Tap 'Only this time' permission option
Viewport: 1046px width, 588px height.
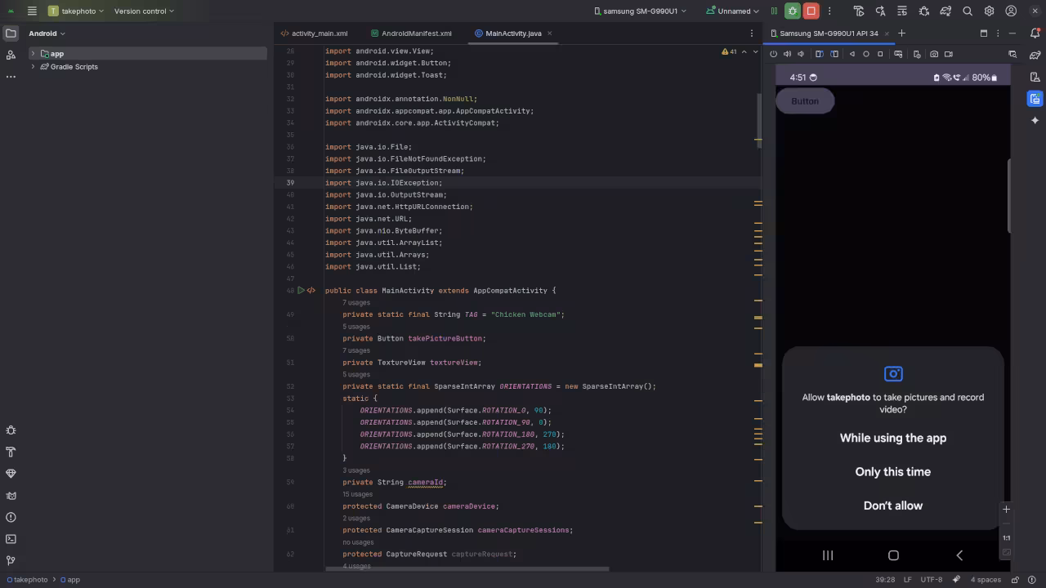pos(893,472)
